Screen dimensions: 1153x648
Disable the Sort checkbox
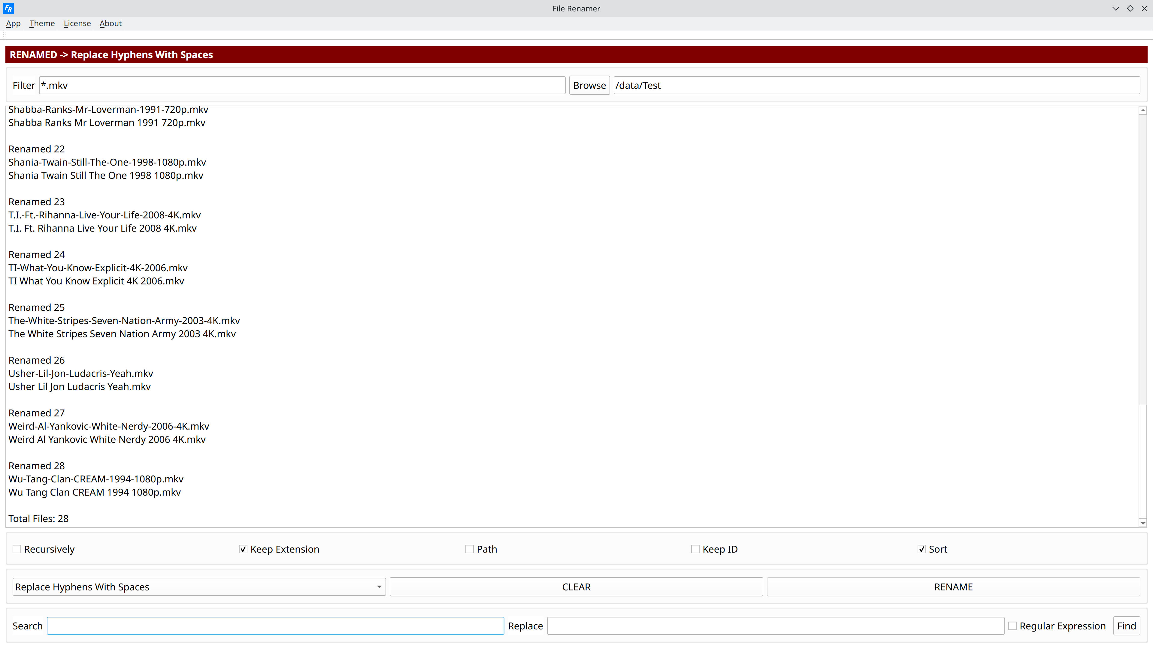[x=921, y=549]
